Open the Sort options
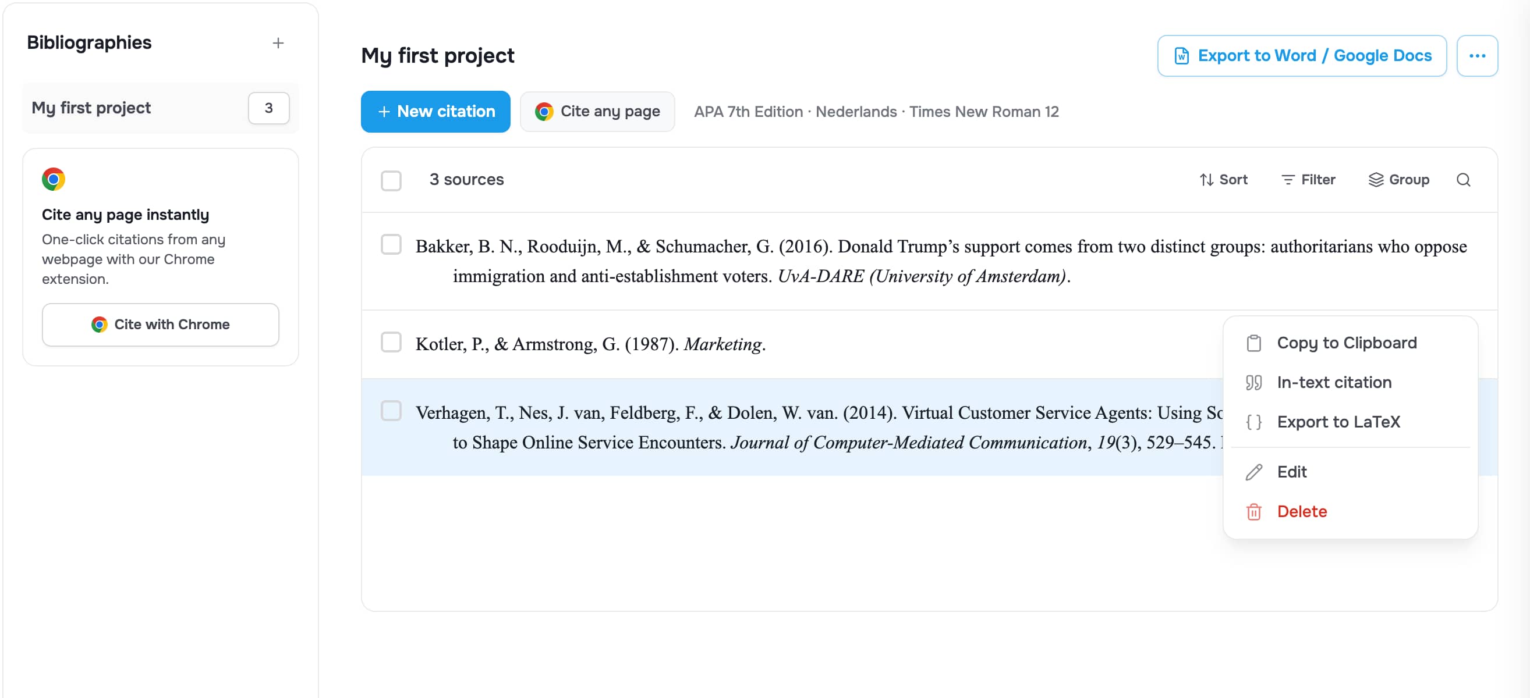The width and height of the screenshot is (1530, 698). click(x=1223, y=180)
